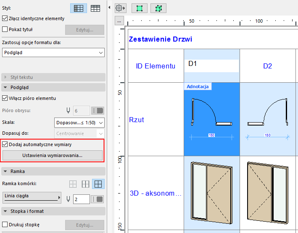
Task: Enable the 'Pokaż tytuł' checkbox
Action: (x=5, y=29)
